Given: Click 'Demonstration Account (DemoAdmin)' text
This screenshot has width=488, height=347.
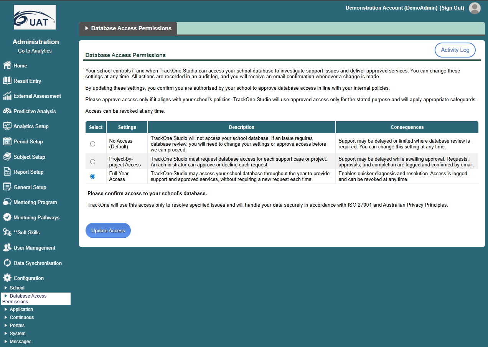Looking at the screenshot, I should (x=391, y=8).
